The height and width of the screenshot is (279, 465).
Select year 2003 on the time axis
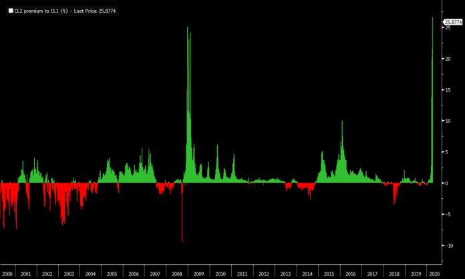tap(69, 274)
